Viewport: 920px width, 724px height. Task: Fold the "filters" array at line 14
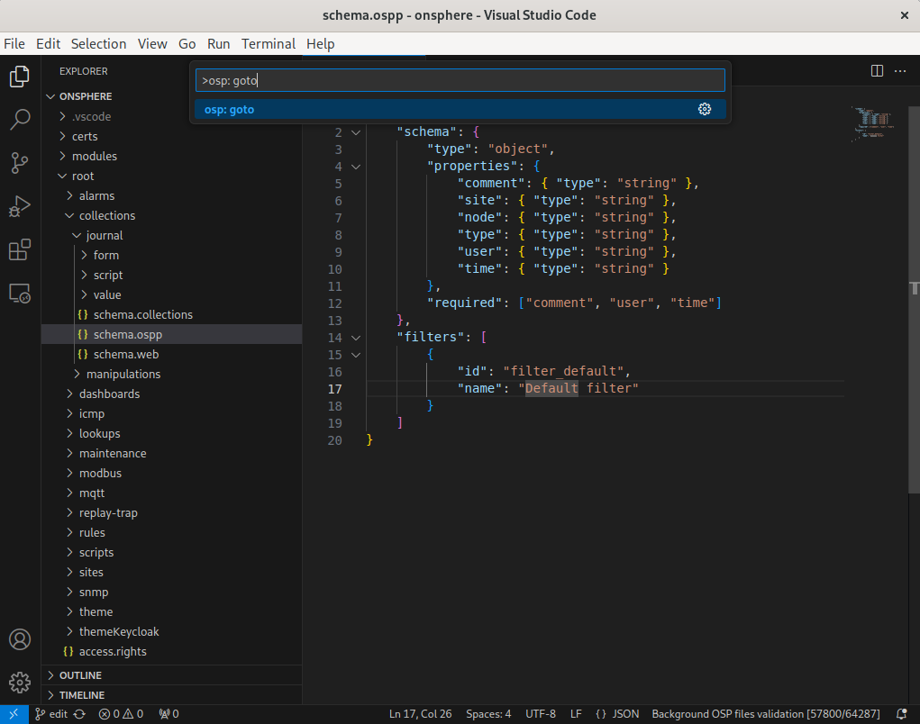pyautogui.click(x=356, y=338)
